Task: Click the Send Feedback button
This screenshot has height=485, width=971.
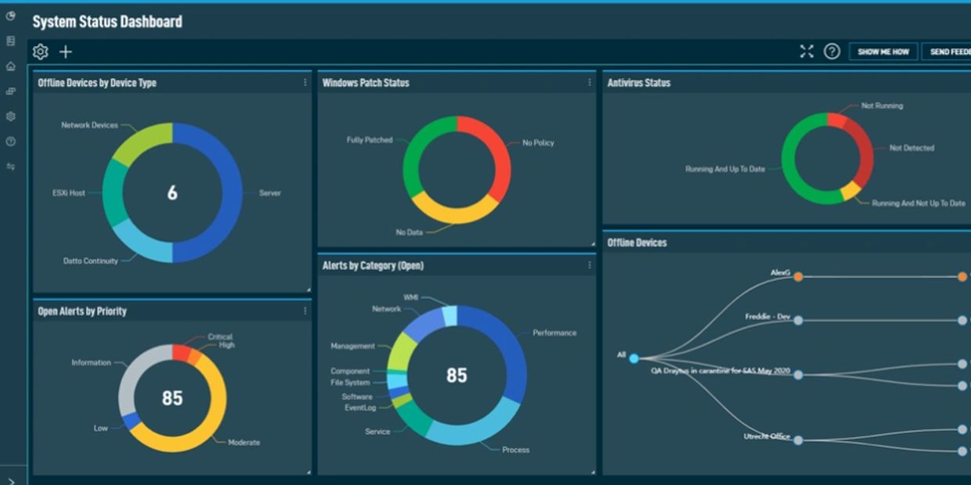Action: [948, 52]
